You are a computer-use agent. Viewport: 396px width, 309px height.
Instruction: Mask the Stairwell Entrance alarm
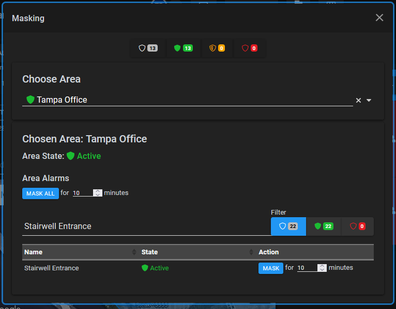(x=271, y=268)
